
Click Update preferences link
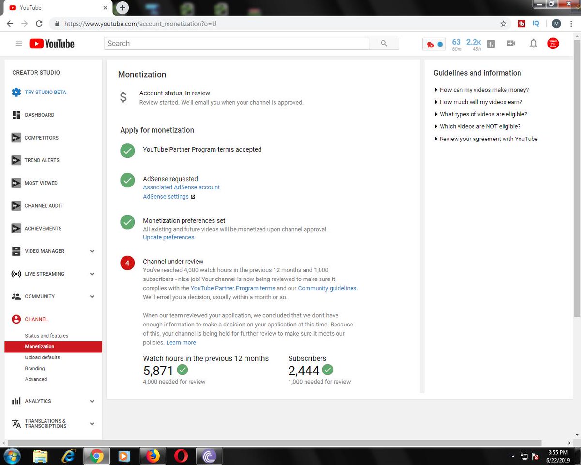coord(168,237)
